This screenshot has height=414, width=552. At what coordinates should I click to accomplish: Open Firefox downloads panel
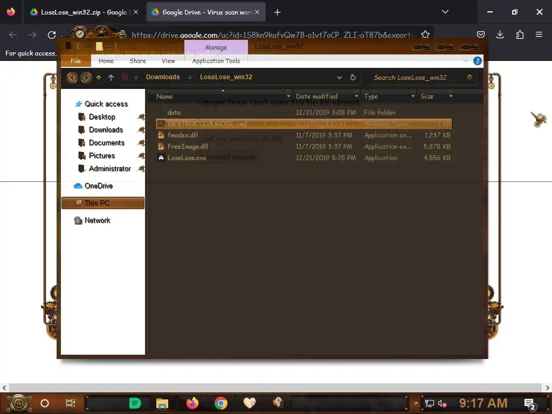[x=500, y=34]
